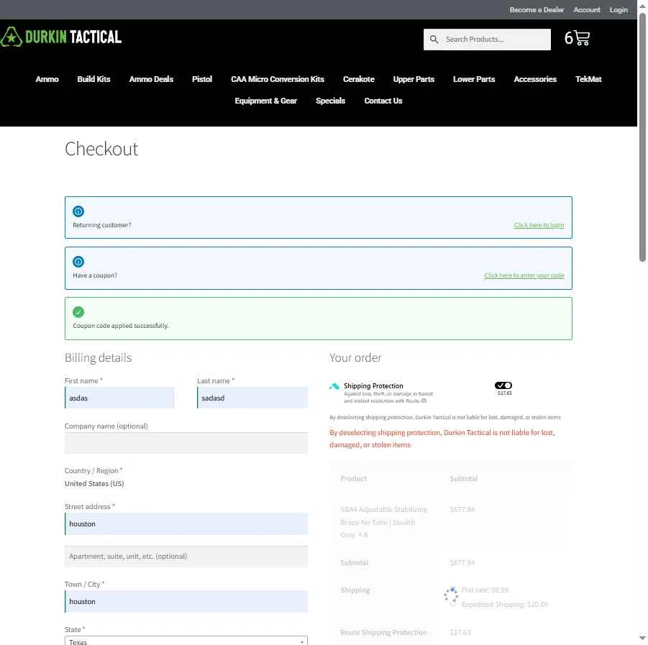648x645 pixels.
Task: Click the Coupon code applied successfully message
Action: 121,326
